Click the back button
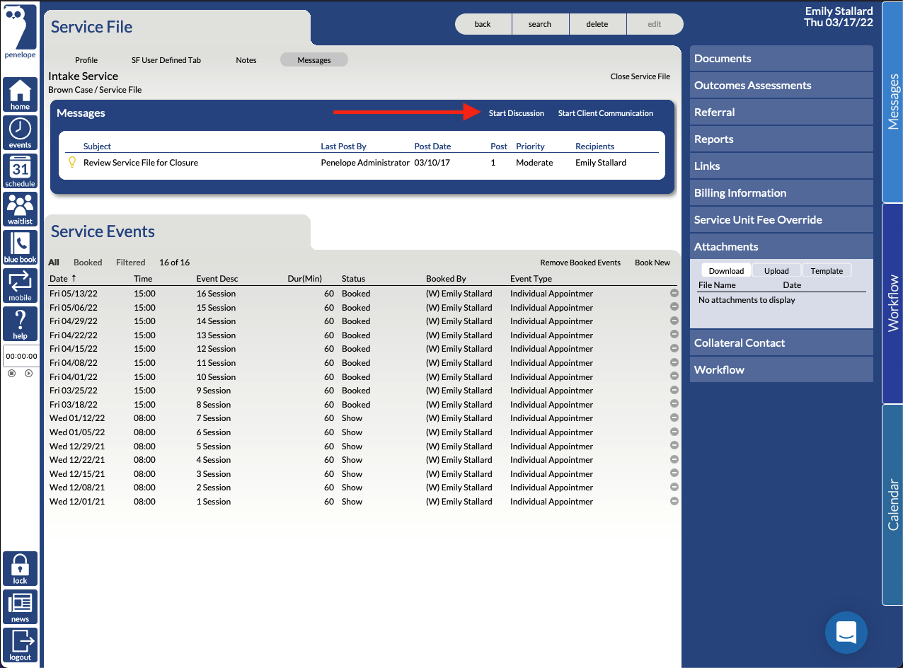The height and width of the screenshot is (668, 903). (x=483, y=24)
